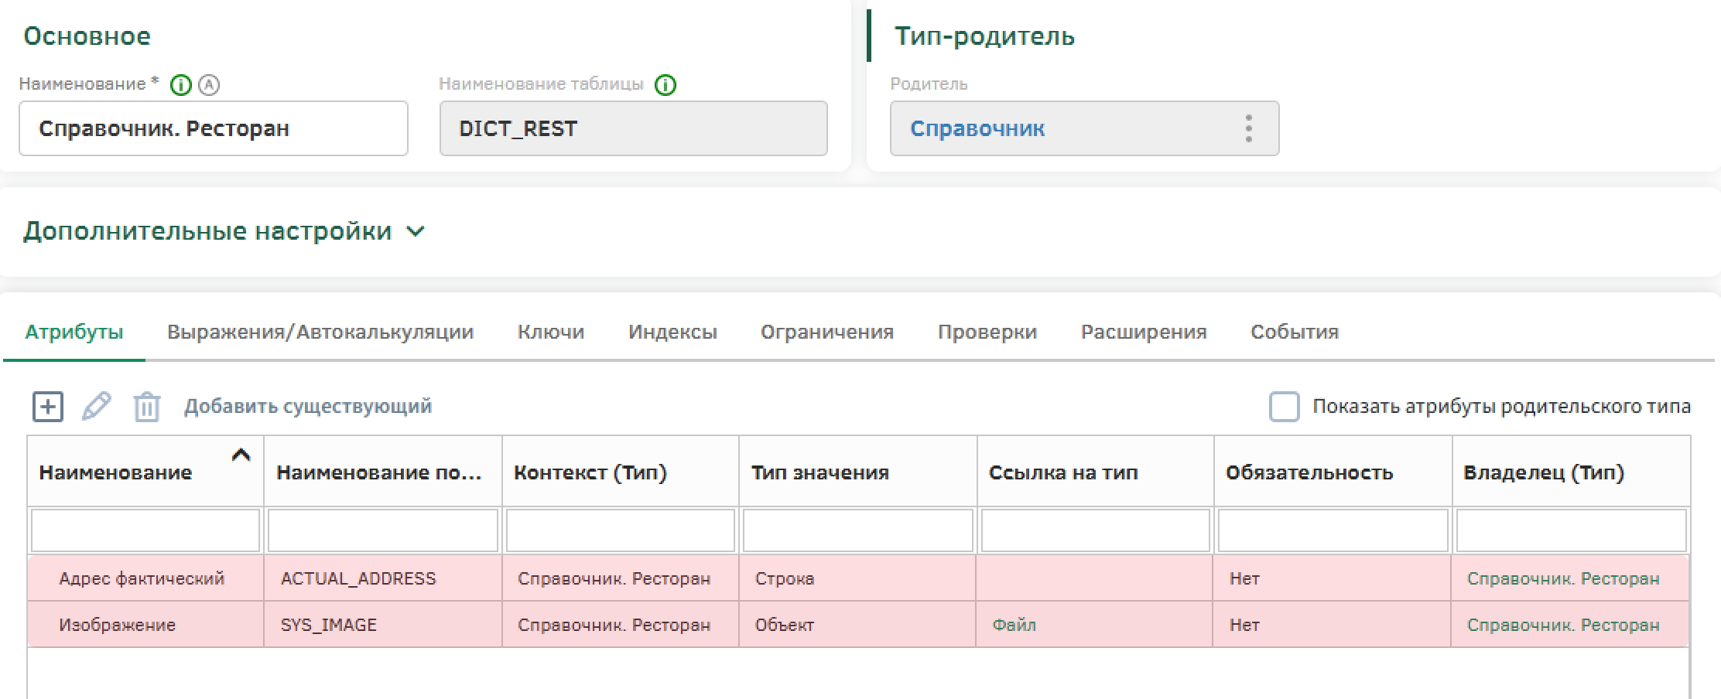Open three-dot menu in Родитель field
Image resolution: width=1721 pixels, height=699 pixels.
(x=1248, y=128)
